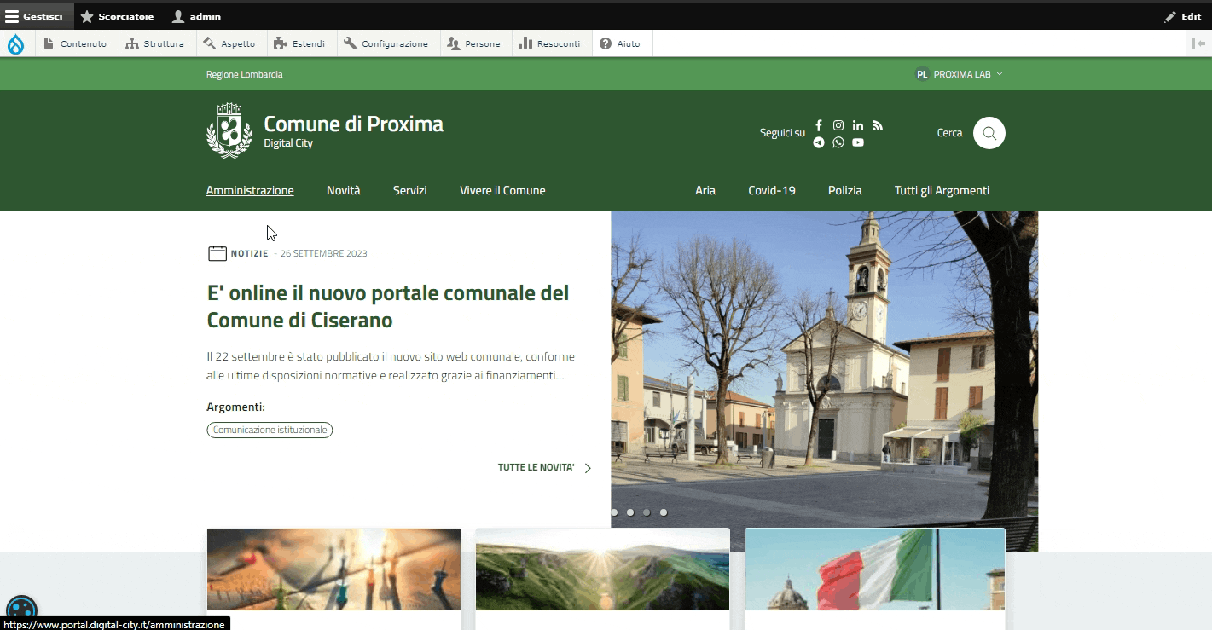Open the Instagram social icon

(x=838, y=125)
